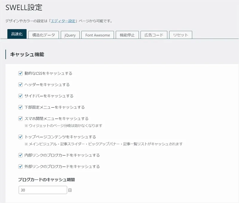Disable サイドバーをキャッシュする checkbox
This screenshot has width=239, height=203.
[21, 96]
